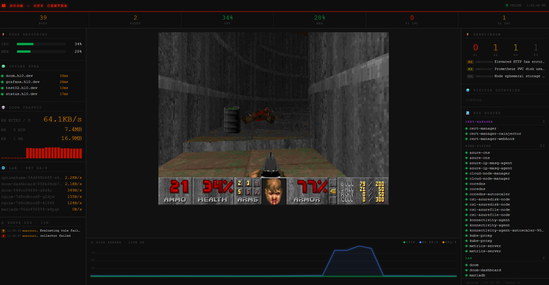Click the P3 badge on incident INC0010027
549x285 pixels.
pos(470,69)
